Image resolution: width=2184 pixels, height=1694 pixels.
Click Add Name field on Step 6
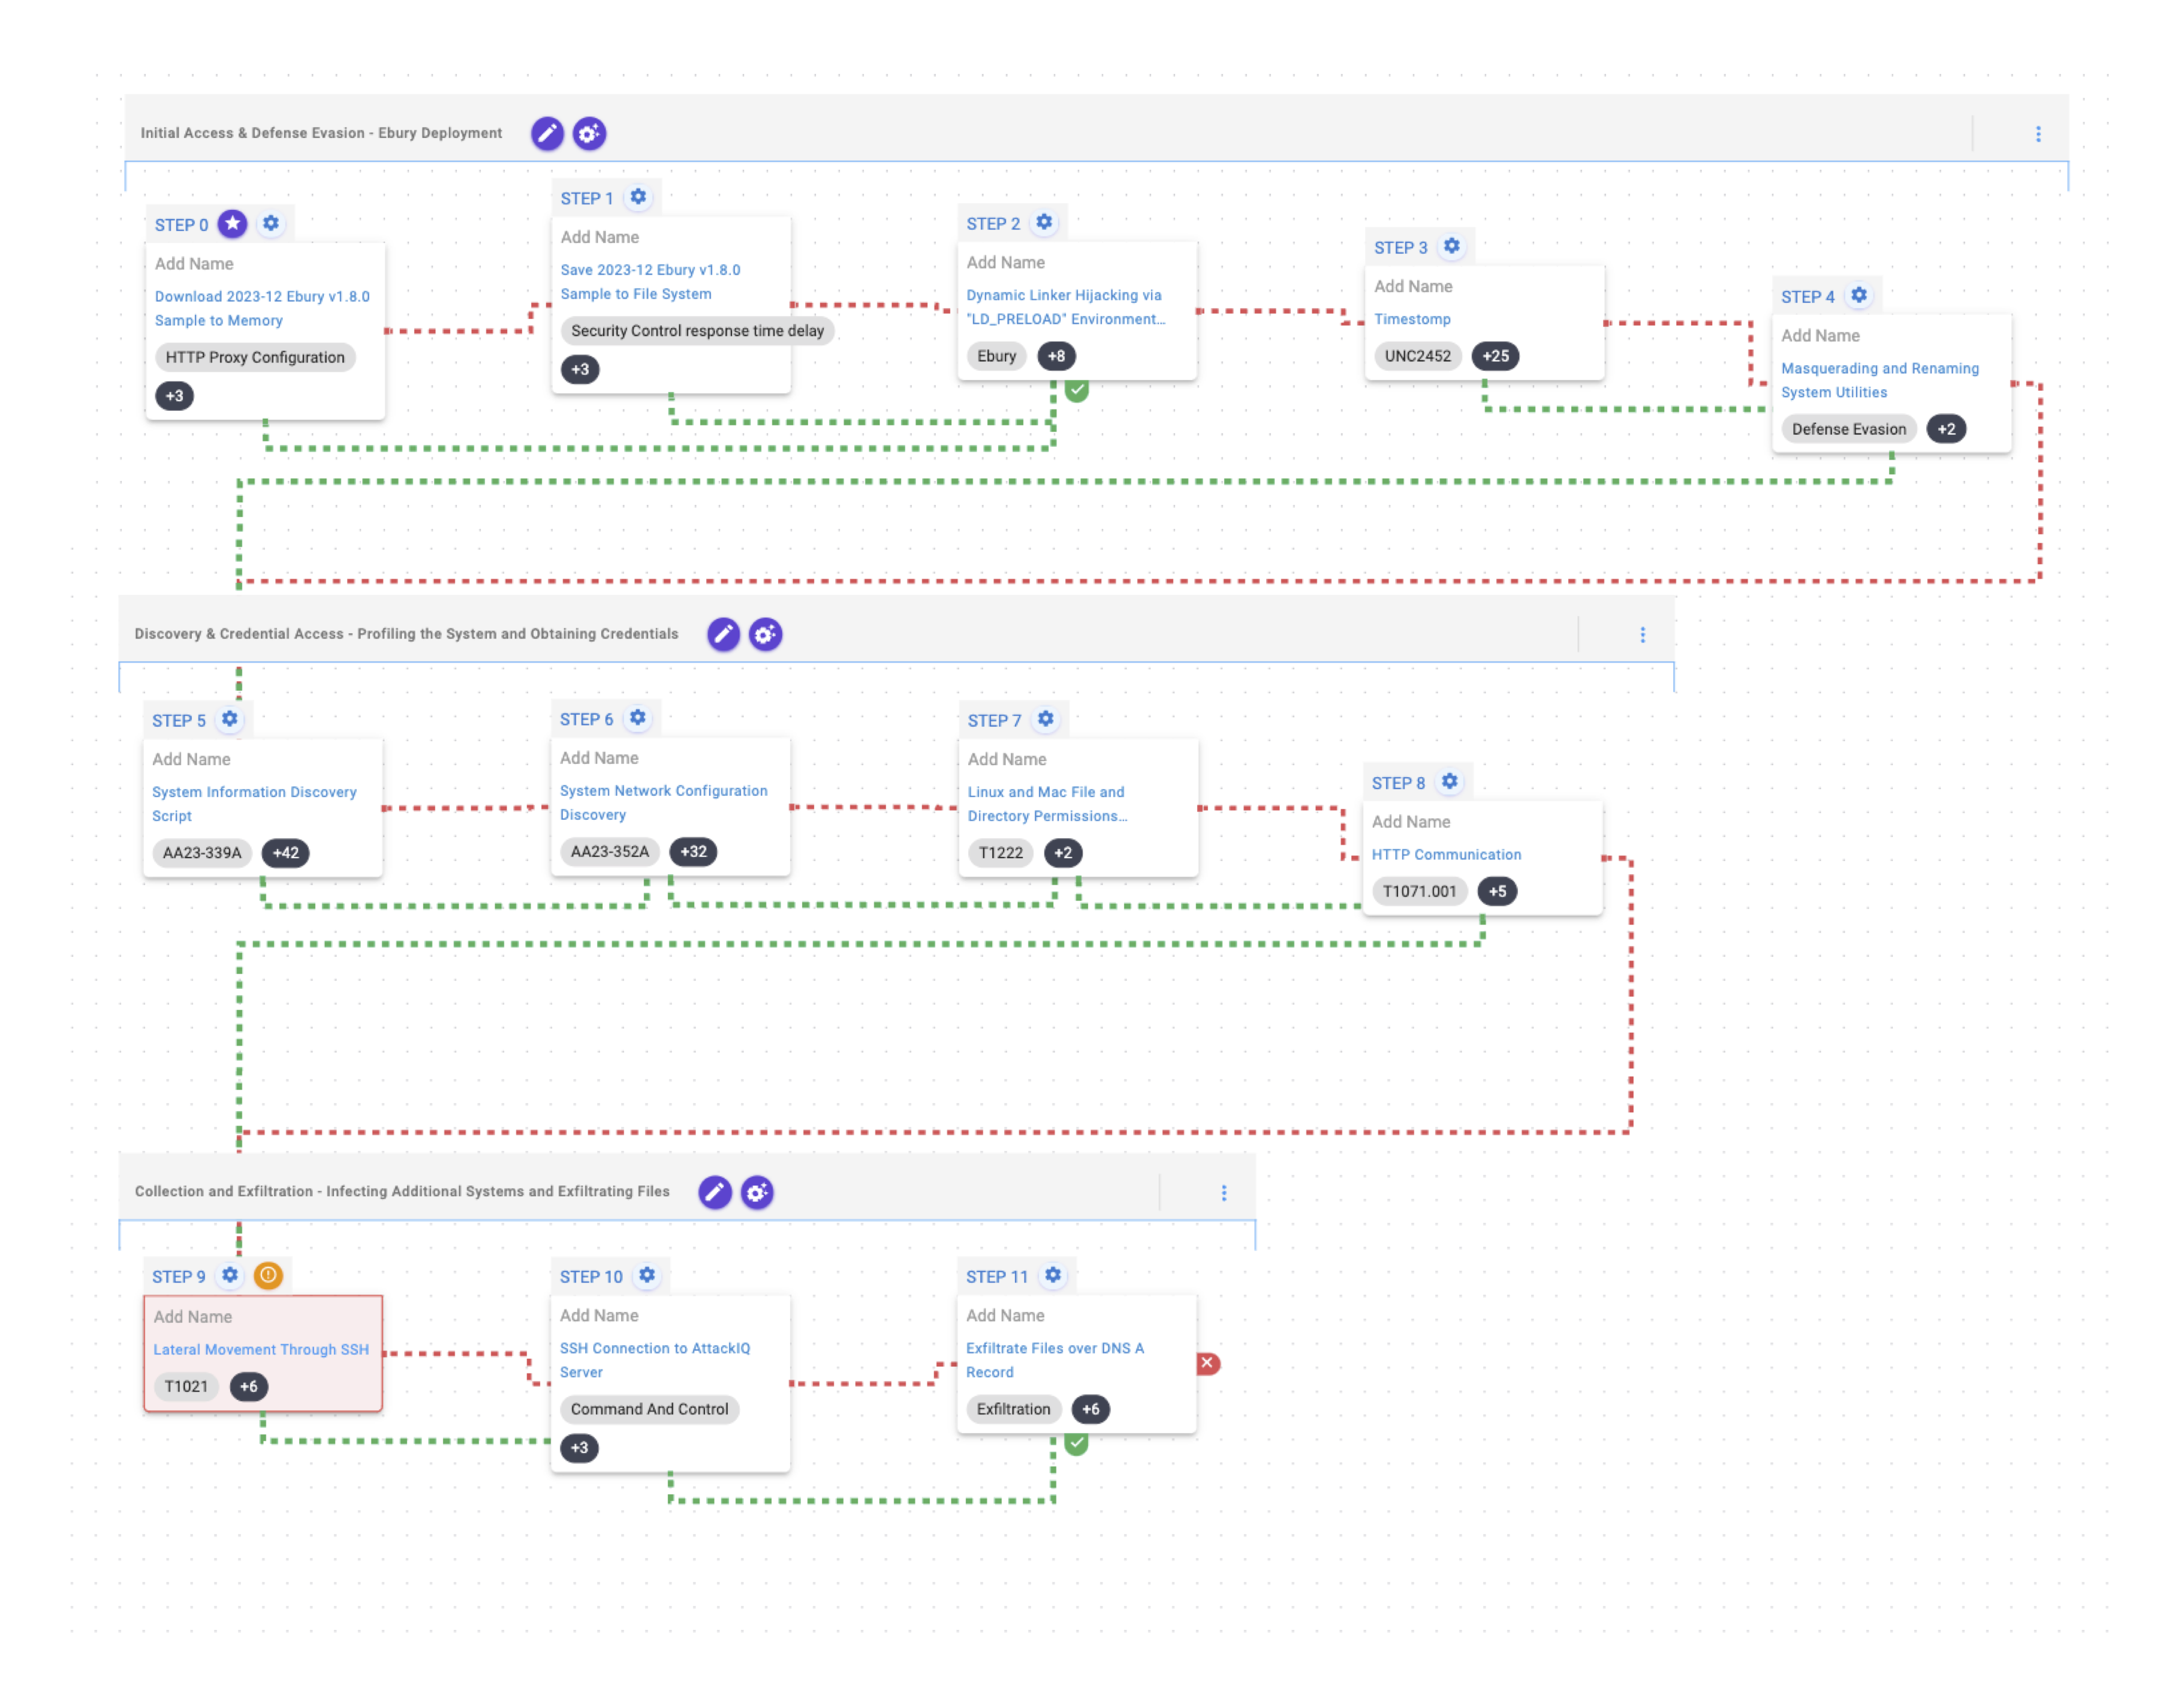[599, 758]
